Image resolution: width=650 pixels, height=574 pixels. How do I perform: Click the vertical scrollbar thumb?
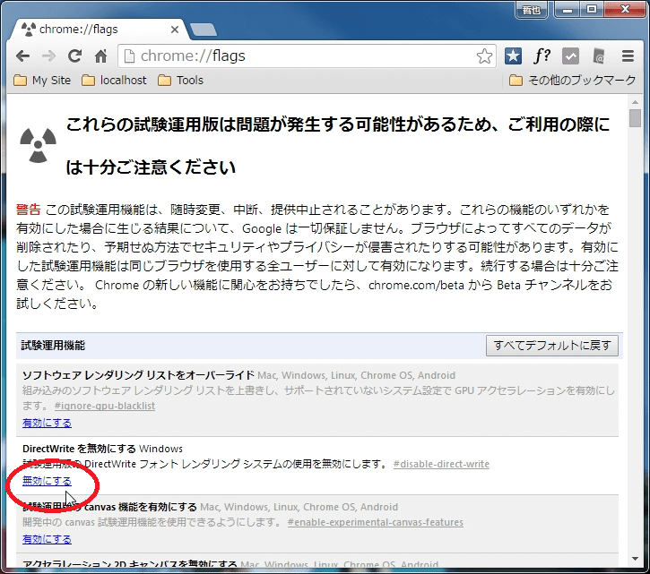click(635, 118)
